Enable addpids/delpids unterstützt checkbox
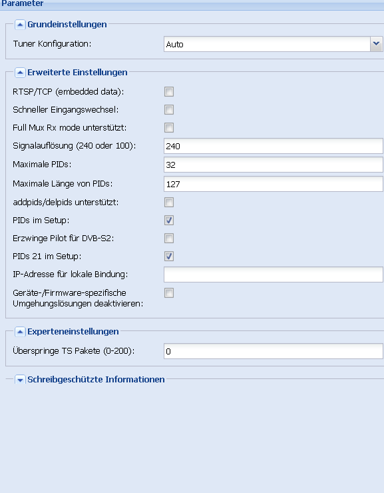The height and width of the screenshot is (493, 384). point(169,202)
